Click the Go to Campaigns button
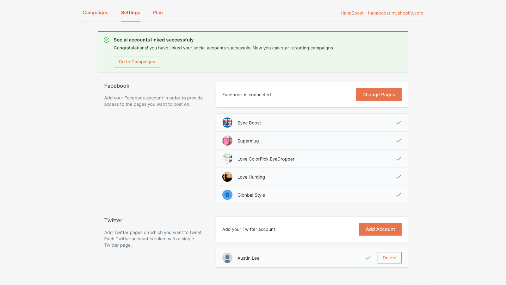Image resolution: width=506 pixels, height=285 pixels. [137, 61]
